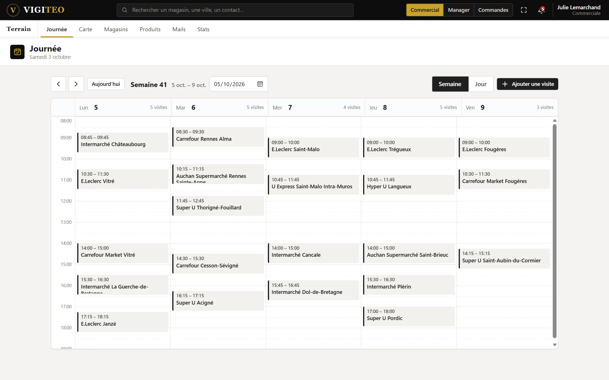Toggle fullscreen mode icon
609x380 pixels.
(524, 10)
